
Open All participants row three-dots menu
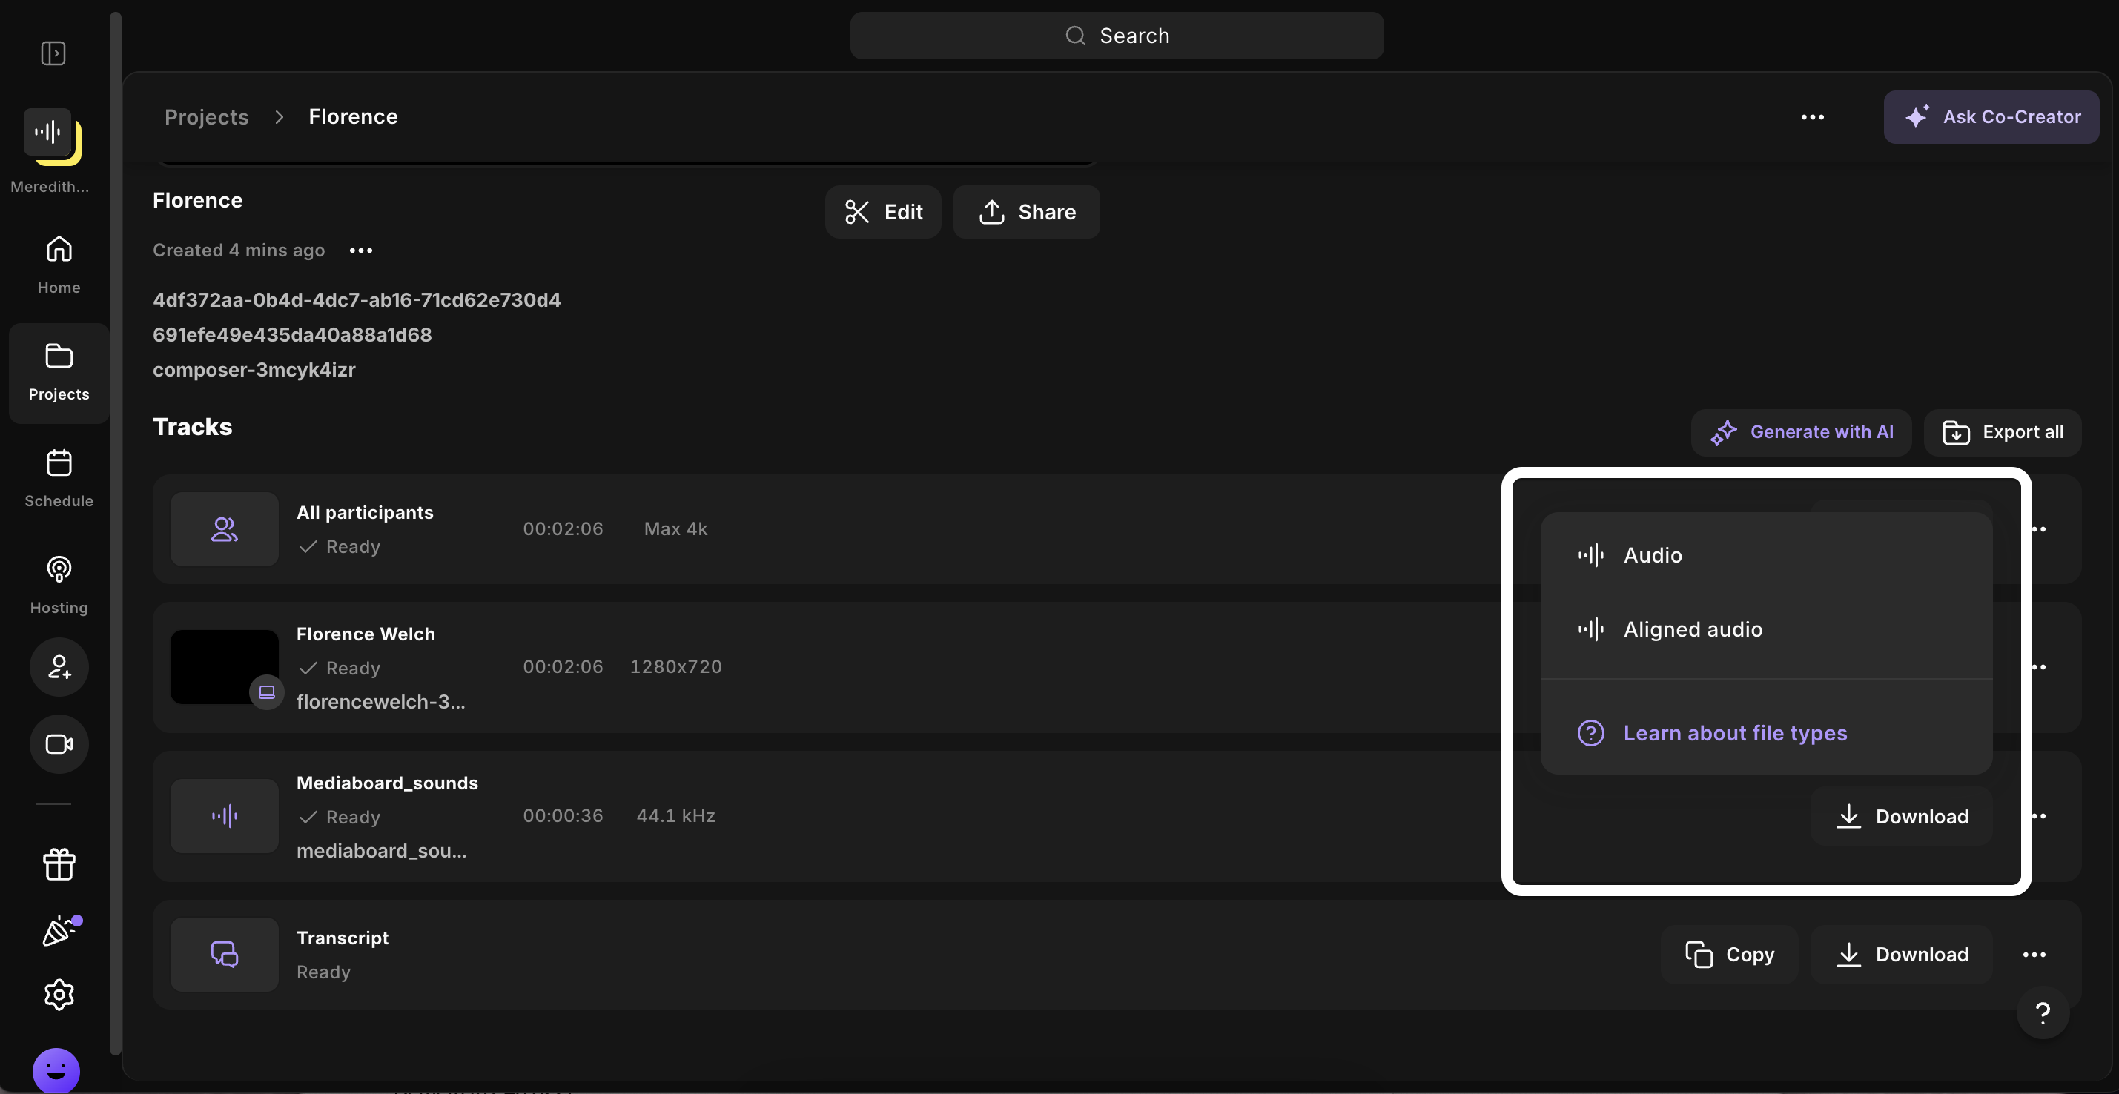[x=2038, y=529]
